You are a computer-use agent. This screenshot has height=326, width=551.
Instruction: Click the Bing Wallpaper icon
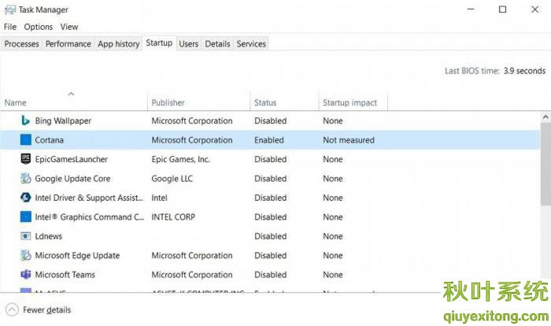(25, 120)
